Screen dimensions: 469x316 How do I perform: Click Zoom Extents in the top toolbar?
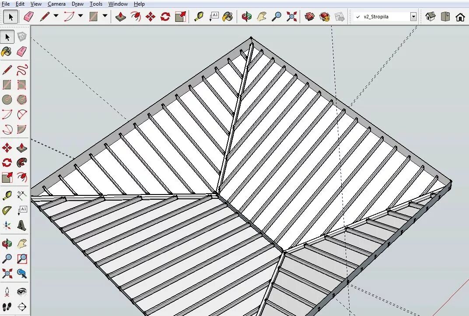(292, 17)
